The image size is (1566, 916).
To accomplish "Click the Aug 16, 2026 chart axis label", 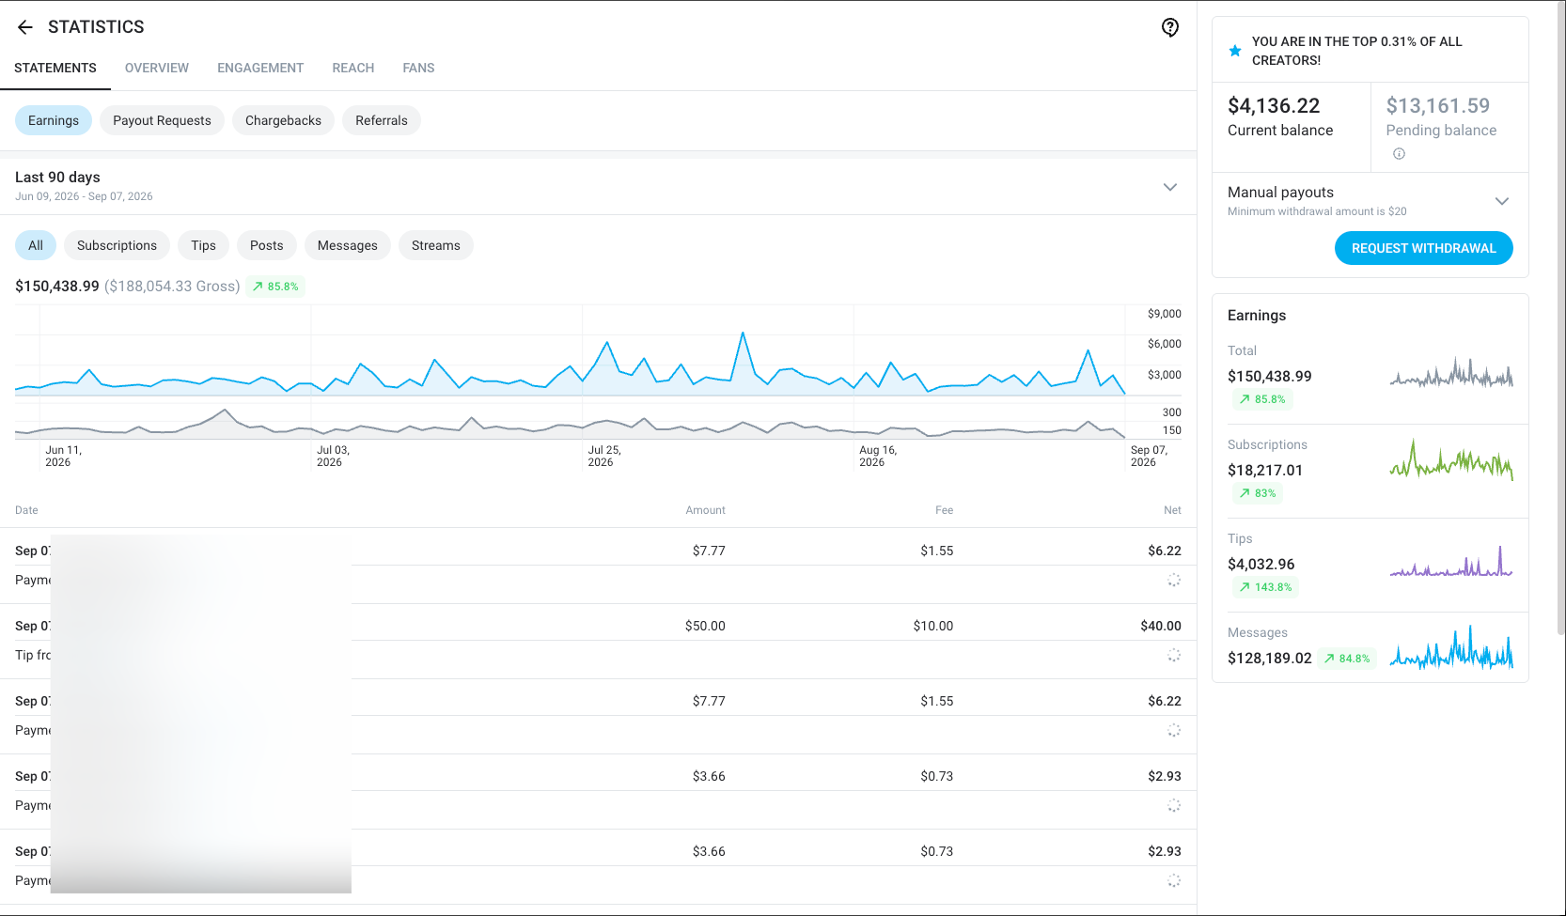I will pyautogui.click(x=878, y=456).
